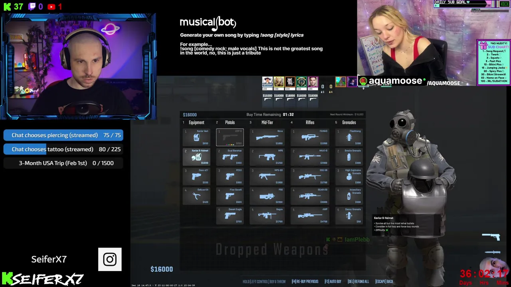Click the aquamoose webcam feed

click(417, 43)
